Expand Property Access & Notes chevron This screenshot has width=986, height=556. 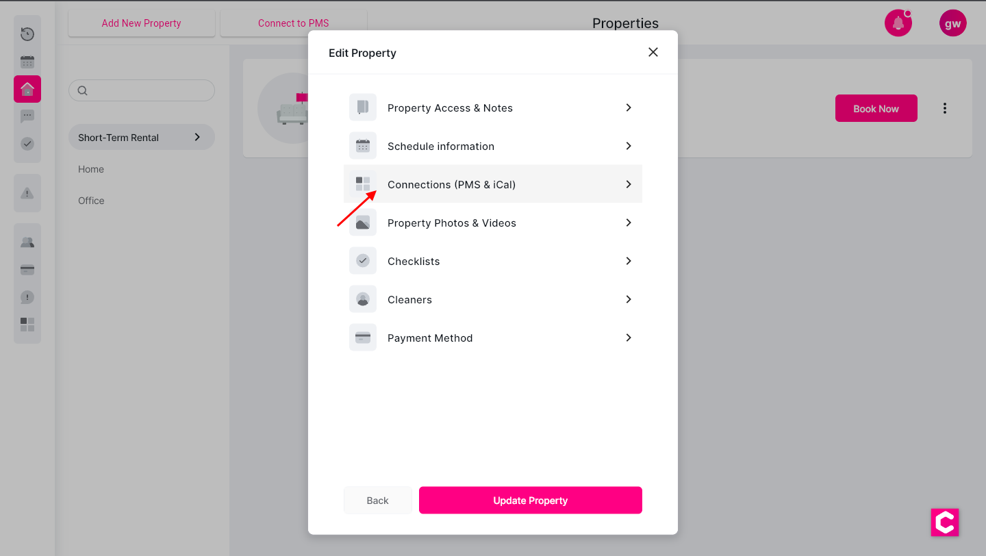point(629,108)
